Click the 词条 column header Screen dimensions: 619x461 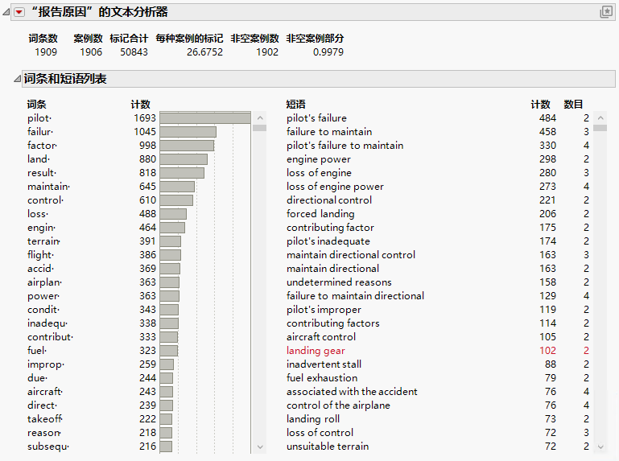(x=37, y=105)
